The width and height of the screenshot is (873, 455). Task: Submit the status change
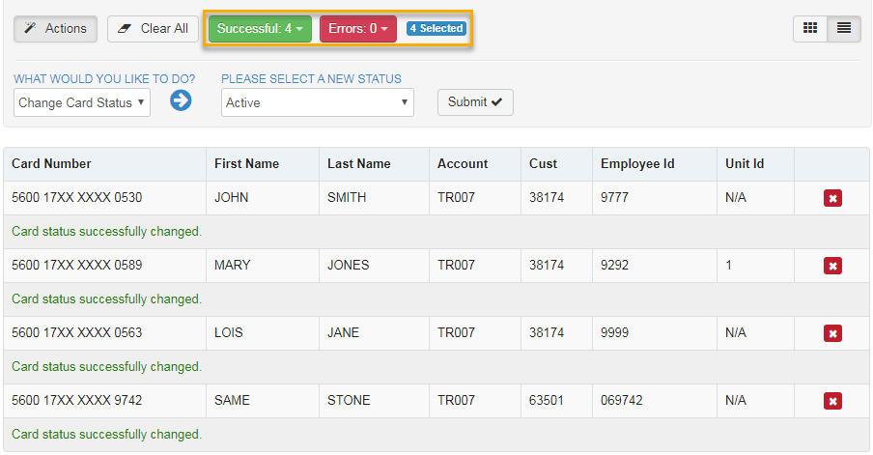click(475, 101)
